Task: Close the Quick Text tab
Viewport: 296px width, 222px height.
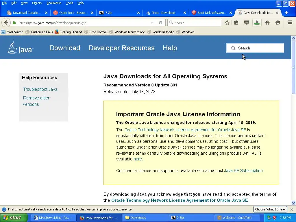Action: point(92,13)
